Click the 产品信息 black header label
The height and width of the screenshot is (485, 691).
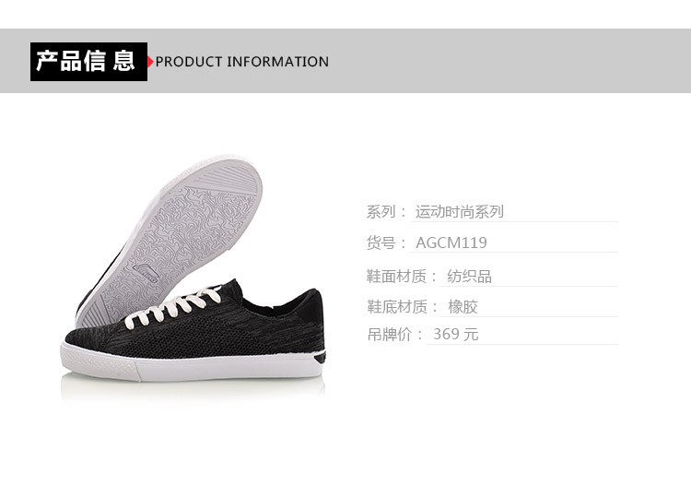tap(88, 61)
